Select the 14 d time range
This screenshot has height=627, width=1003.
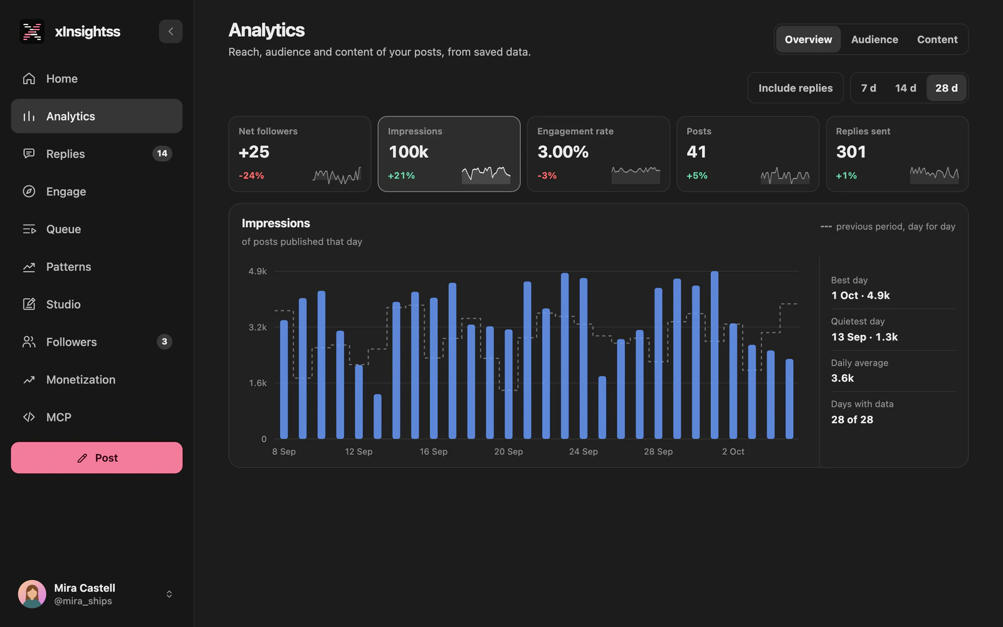[x=905, y=88]
